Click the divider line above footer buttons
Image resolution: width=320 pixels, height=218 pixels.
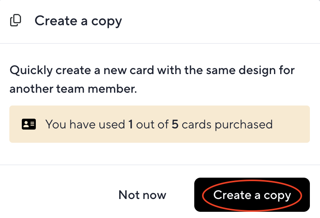pyautogui.click(x=160, y=165)
